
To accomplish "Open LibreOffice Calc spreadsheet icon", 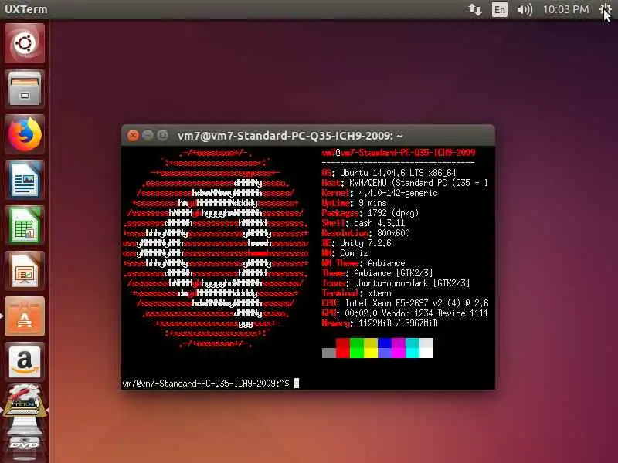I will pyautogui.click(x=25, y=225).
